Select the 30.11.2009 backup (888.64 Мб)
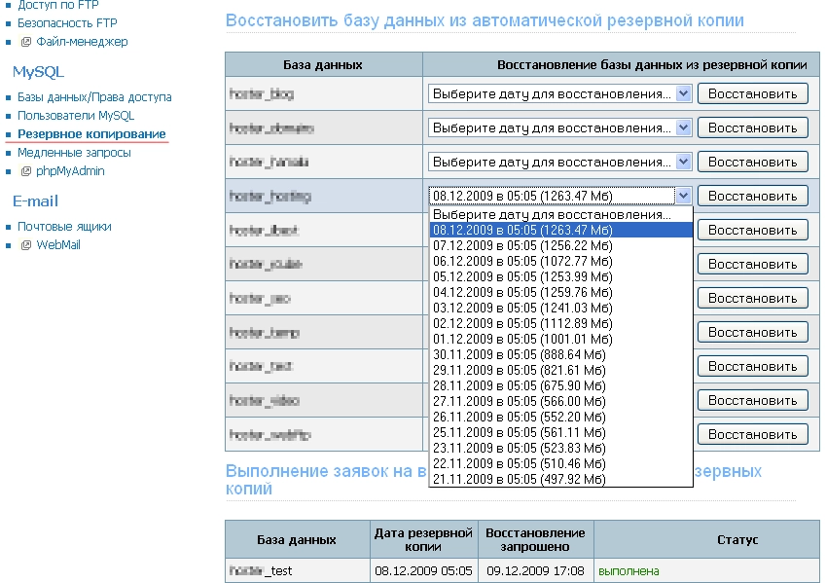 pos(520,354)
